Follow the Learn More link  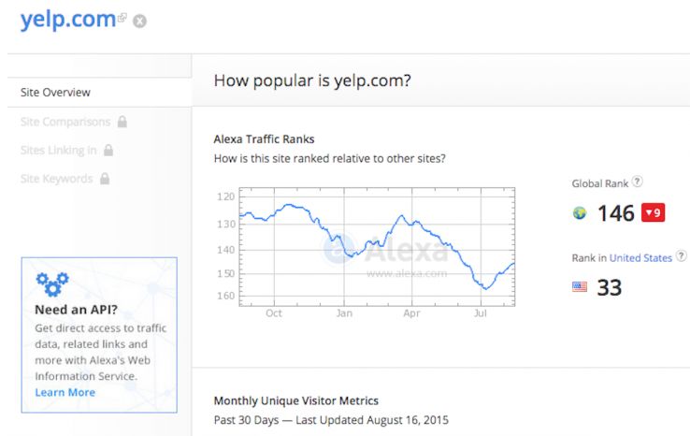click(65, 392)
